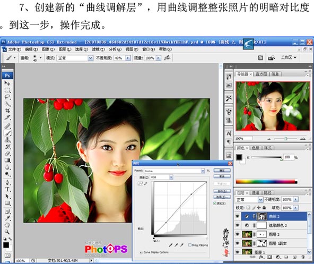The image size is (314, 264).
Task: Toggle lock all for layer
Action: pyautogui.click(x=264, y=208)
